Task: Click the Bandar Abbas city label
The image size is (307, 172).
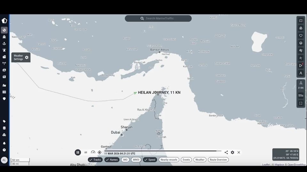Action: pos(160,50)
